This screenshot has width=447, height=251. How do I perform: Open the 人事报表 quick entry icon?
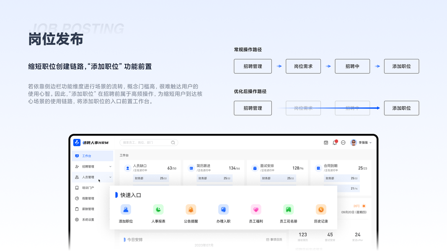[x=158, y=210]
